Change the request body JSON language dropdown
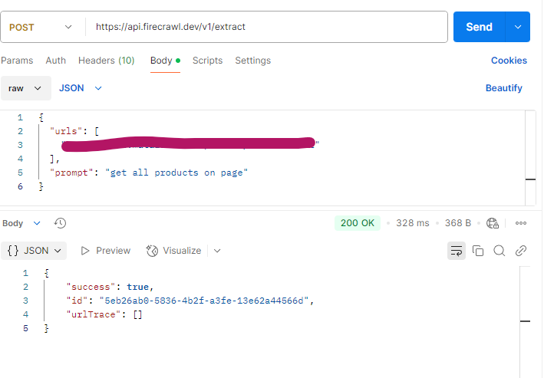 pyautogui.click(x=81, y=88)
